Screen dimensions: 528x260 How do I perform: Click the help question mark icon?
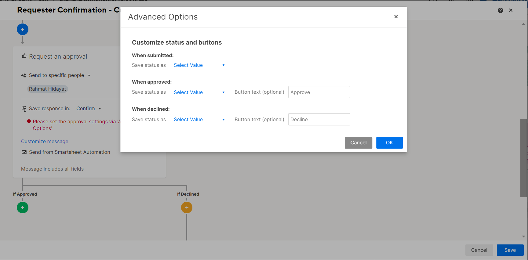click(x=500, y=10)
